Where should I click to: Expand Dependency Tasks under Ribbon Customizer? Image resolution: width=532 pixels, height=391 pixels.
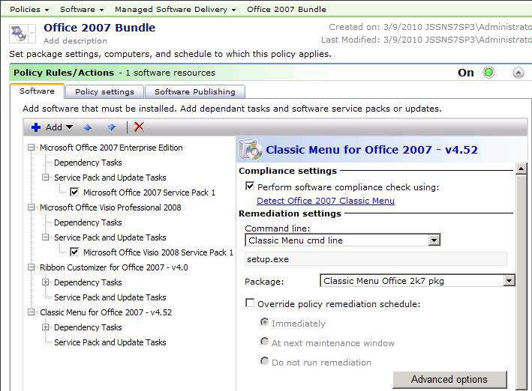tap(46, 282)
